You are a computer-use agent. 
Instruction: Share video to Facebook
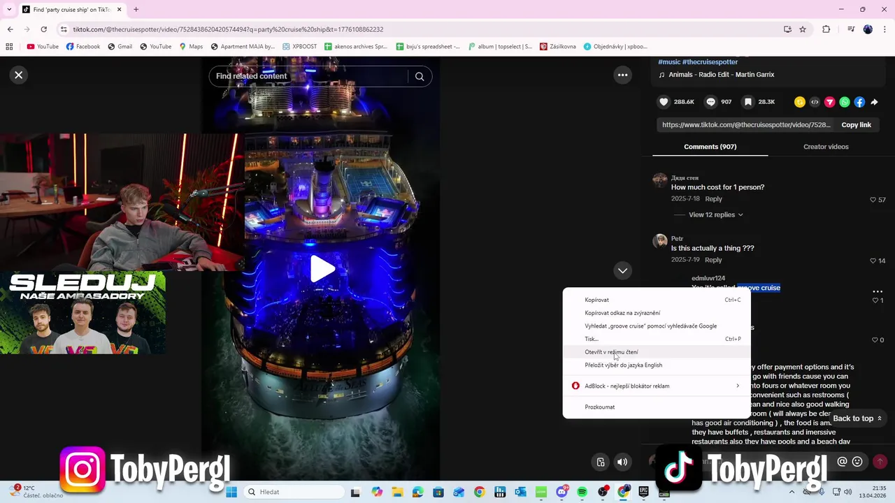click(x=859, y=102)
